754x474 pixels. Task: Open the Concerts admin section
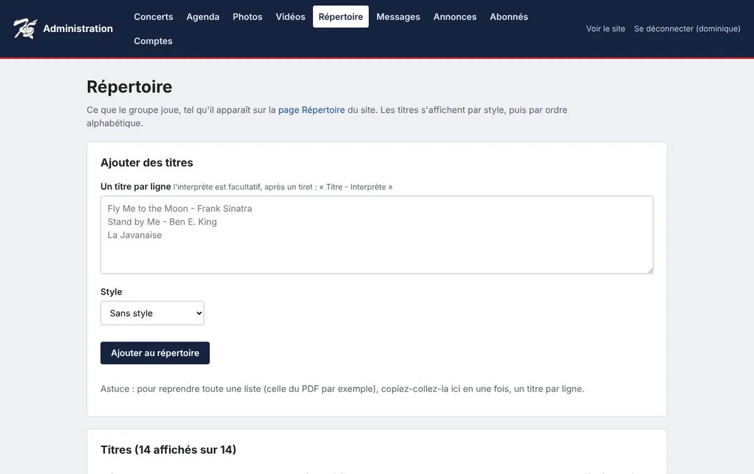click(153, 17)
